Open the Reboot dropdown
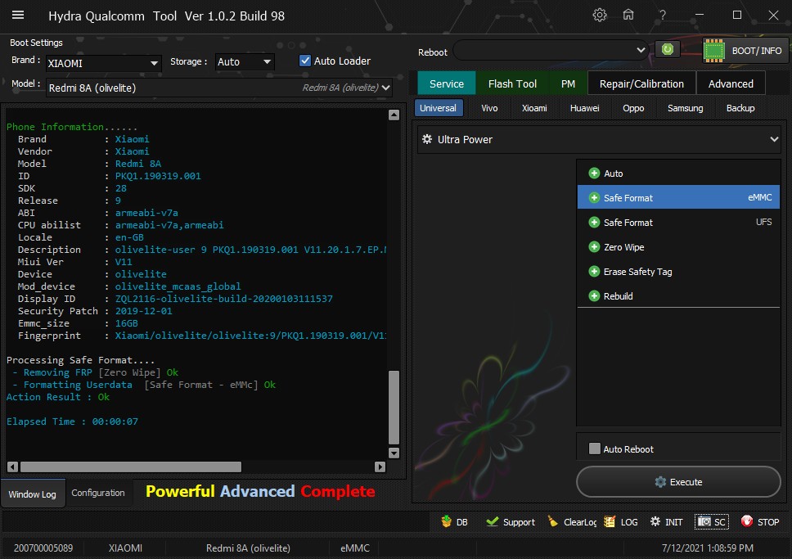This screenshot has width=792, height=559. 551,50
